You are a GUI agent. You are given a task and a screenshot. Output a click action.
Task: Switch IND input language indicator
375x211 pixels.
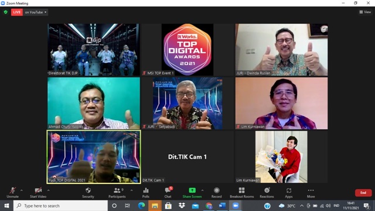click(x=336, y=206)
